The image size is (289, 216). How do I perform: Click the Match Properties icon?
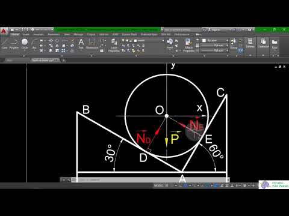(x=188, y=46)
